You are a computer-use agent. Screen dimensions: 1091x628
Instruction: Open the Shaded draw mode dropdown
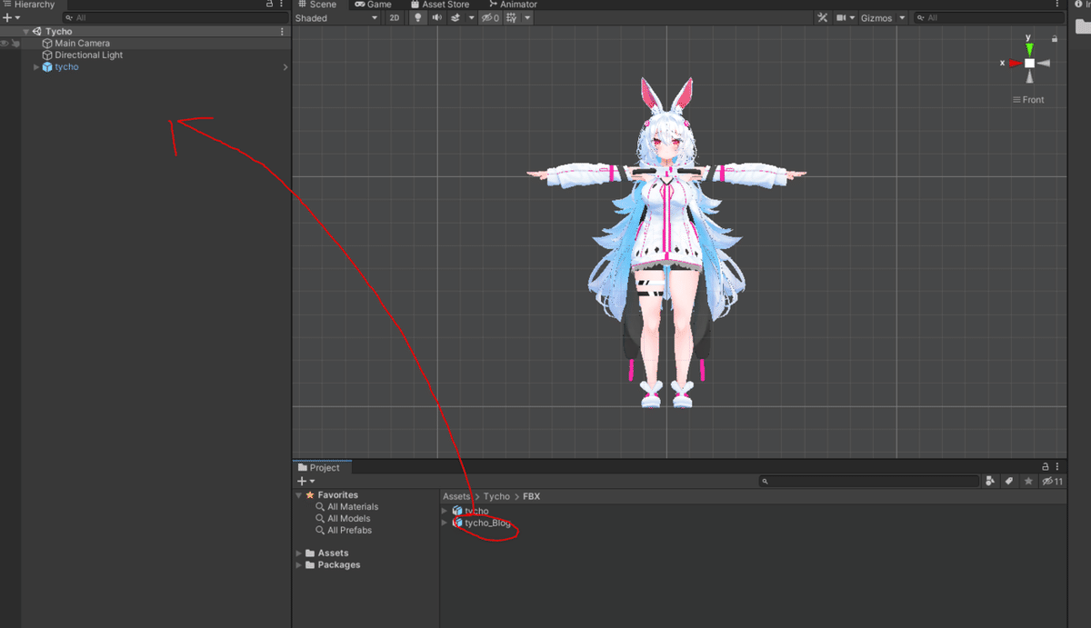pos(336,18)
